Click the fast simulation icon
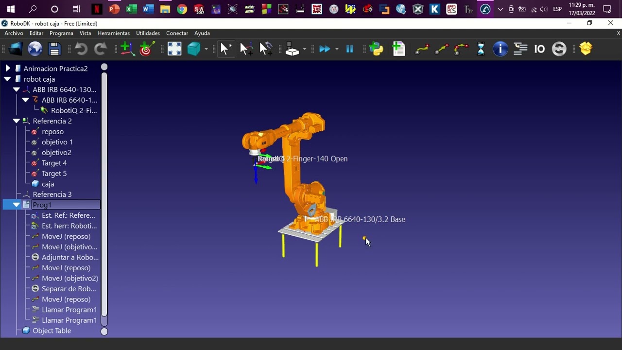 325,49
